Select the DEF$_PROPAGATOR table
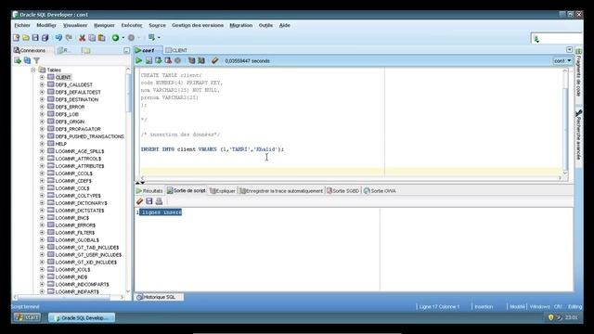This screenshot has width=594, height=334. pos(78,129)
